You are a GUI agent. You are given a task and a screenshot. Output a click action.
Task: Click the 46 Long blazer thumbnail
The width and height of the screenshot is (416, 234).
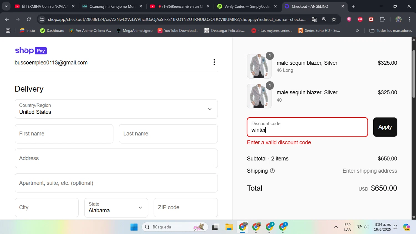(259, 66)
